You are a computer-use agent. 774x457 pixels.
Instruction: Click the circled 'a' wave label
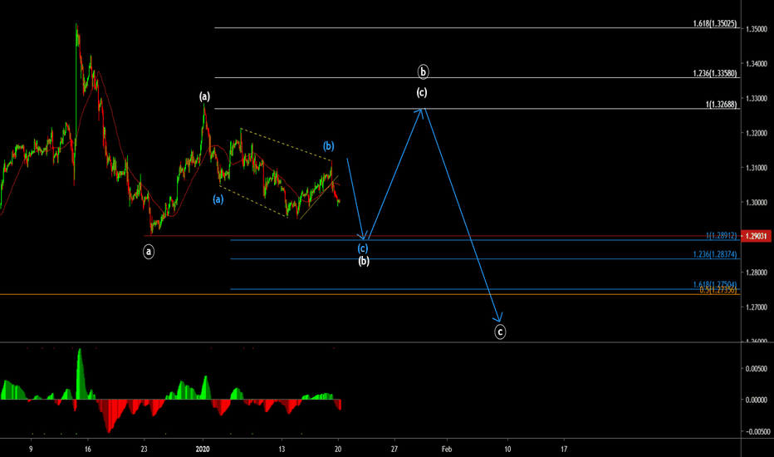(x=149, y=251)
